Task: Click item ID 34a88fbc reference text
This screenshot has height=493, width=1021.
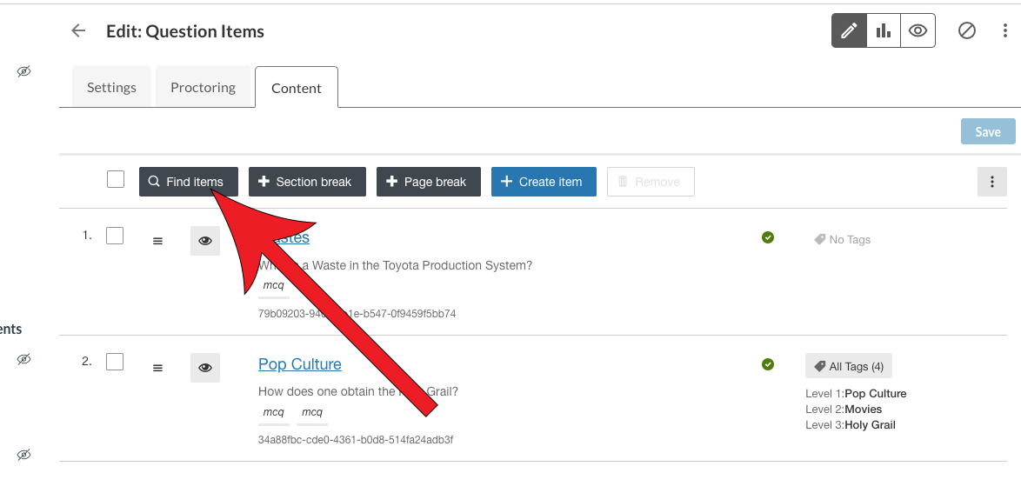Action: 356,440
